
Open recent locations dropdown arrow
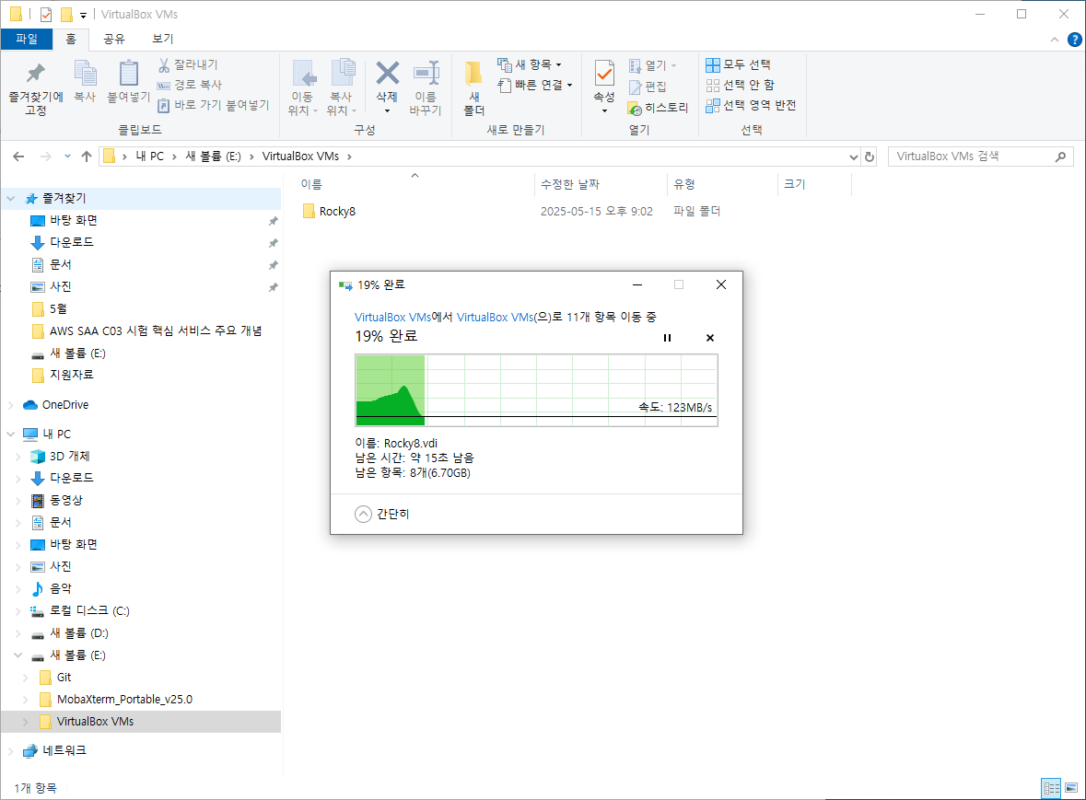coord(67,157)
